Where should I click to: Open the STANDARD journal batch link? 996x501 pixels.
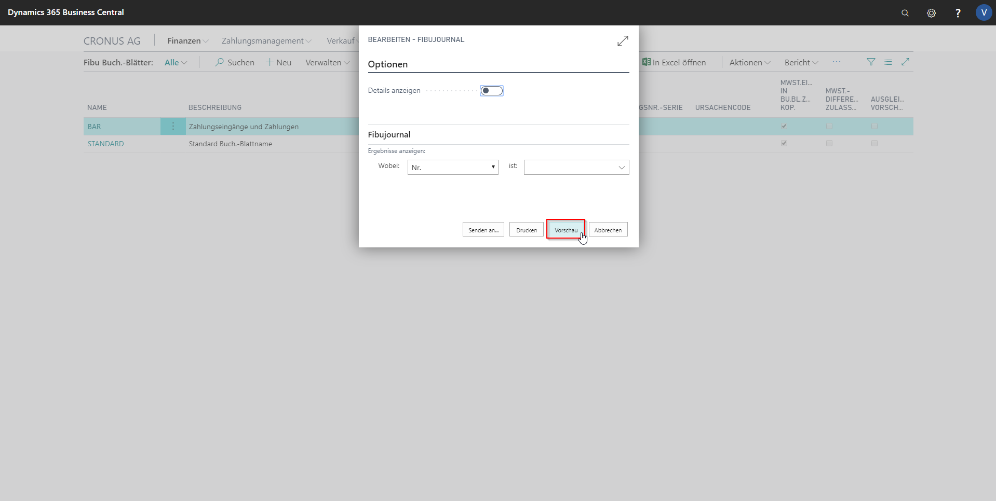105,144
